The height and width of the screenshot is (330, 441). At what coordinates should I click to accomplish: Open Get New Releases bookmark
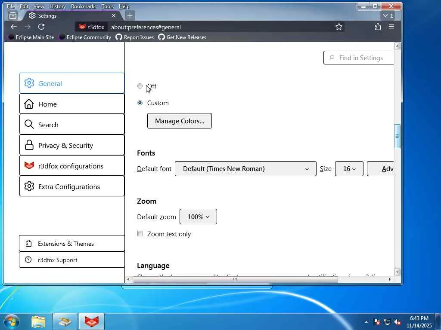tap(182, 37)
